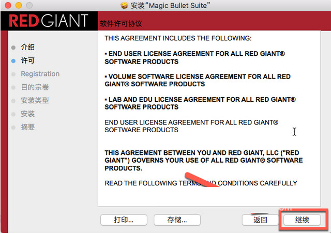Click the "VOLUME SOFTWARE LICENSE AGREEMENT" bullet text
The image size is (331, 234).
(198, 80)
